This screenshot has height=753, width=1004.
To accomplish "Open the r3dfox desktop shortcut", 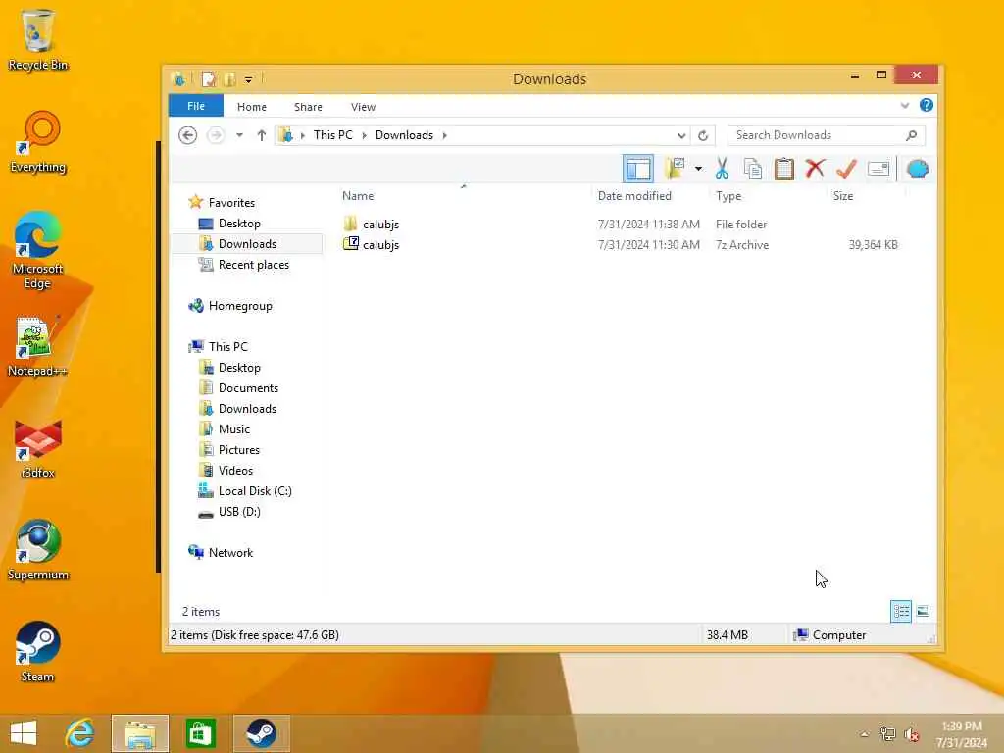I will click(38, 448).
